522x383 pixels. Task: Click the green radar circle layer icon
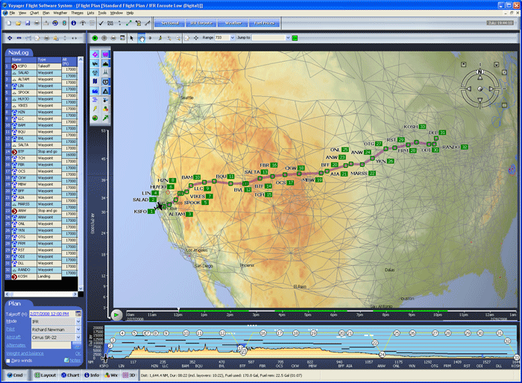95,118
